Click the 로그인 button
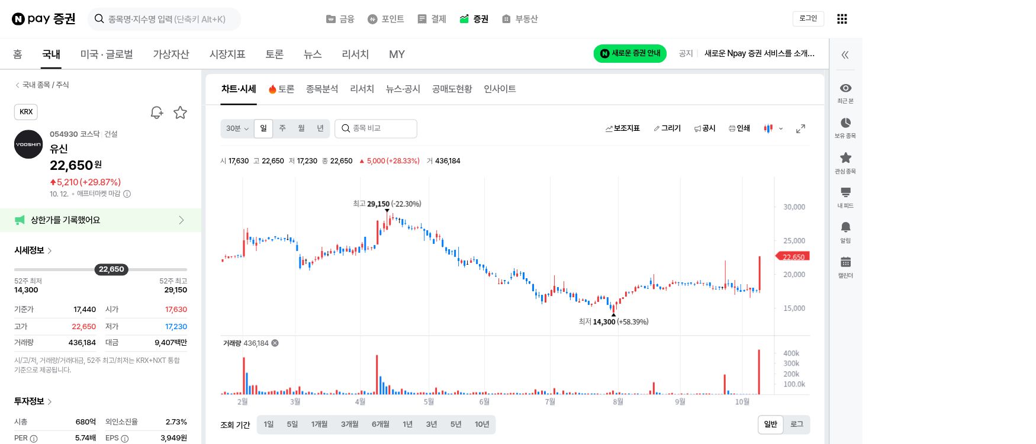The height and width of the screenshot is (444, 1036). point(808,19)
